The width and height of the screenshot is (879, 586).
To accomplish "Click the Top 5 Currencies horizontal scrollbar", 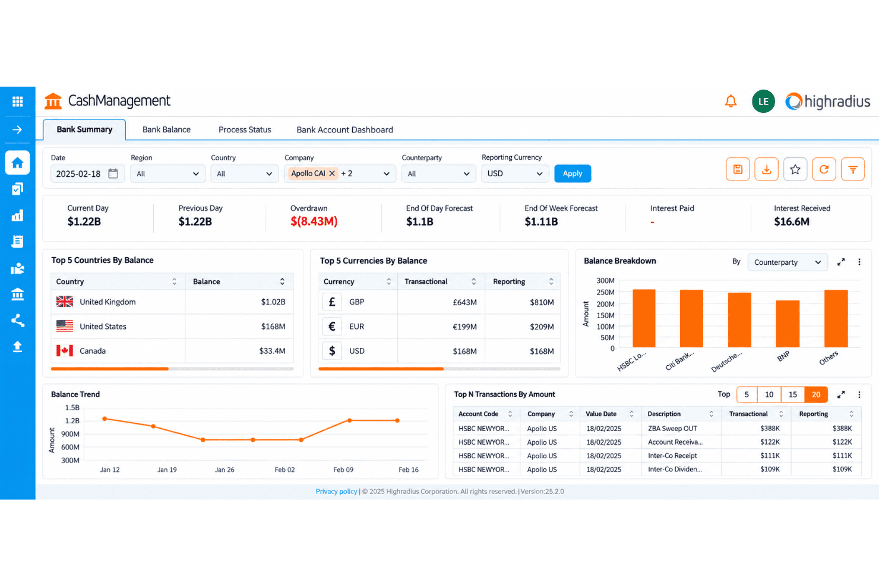I will 381,369.
